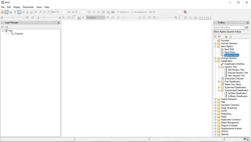Open the No stretch type dropdown
The image size is (251, 142).
pos(95,18)
